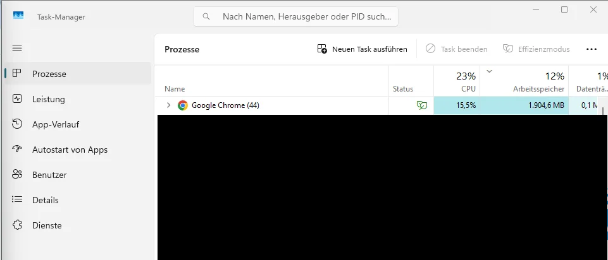Open the hamburger navigation menu
The height and width of the screenshot is (260, 608).
tap(17, 48)
